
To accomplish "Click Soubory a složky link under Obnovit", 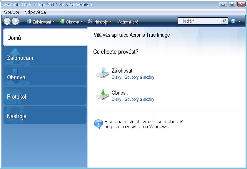I will click(139, 99).
